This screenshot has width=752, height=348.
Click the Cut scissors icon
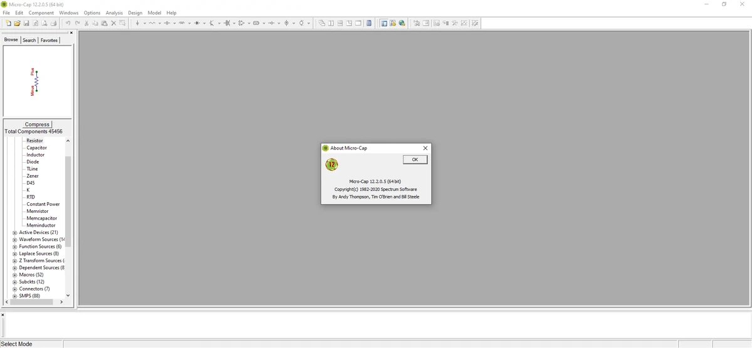click(x=86, y=23)
